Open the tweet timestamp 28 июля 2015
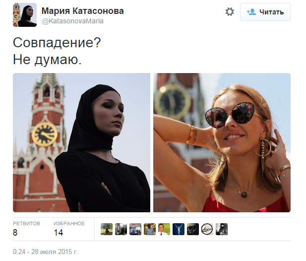306x261 pixels. click(x=45, y=252)
